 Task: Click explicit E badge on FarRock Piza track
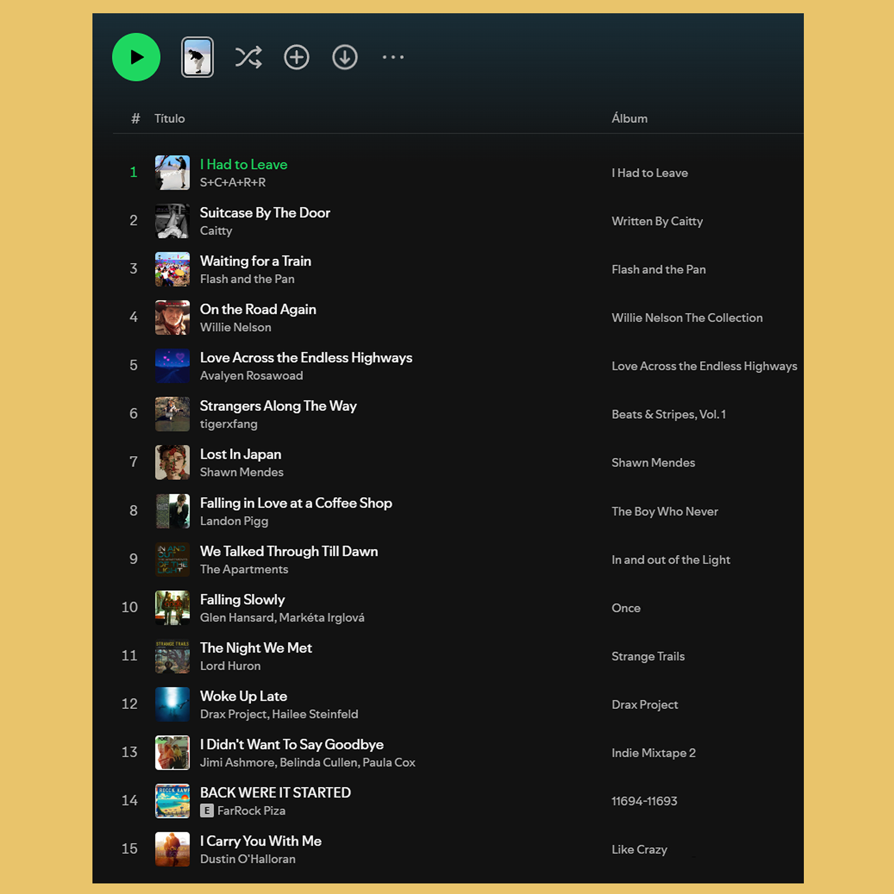click(207, 811)
